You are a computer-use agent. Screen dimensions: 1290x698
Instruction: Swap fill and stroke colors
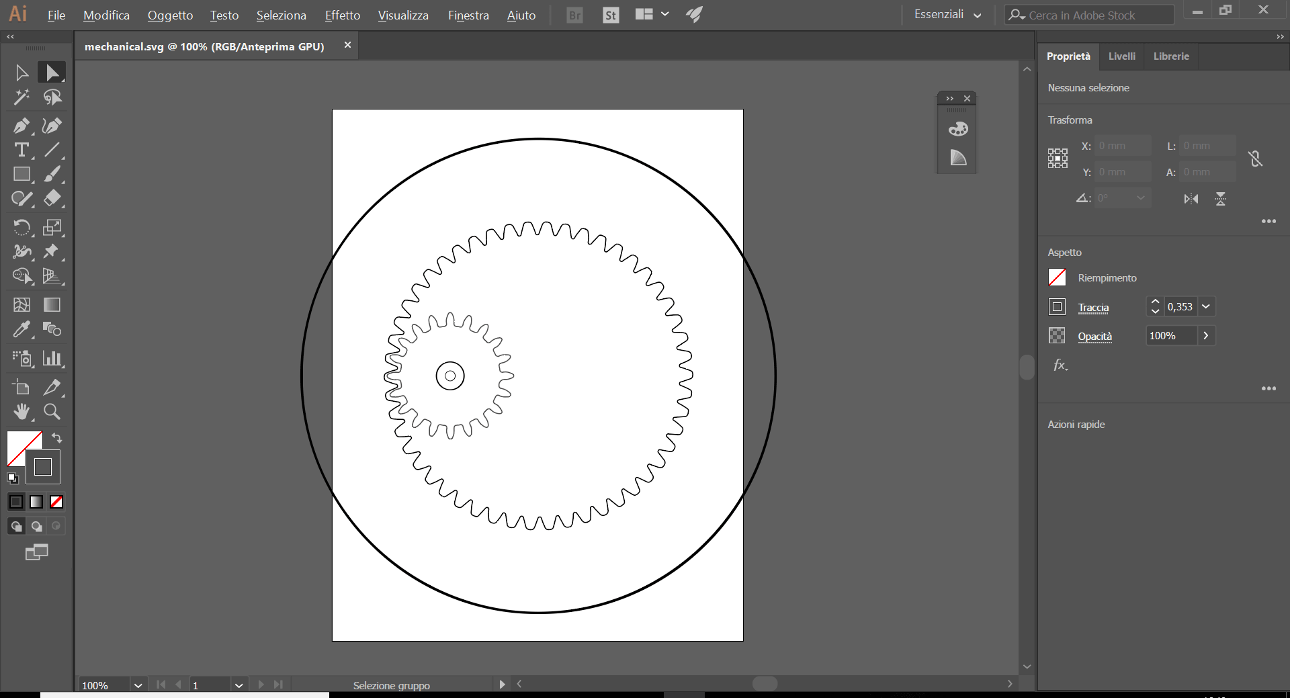[57, 438]
